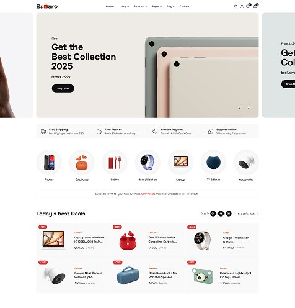This screenshot has height=308, width=295.
Task: View wishlist via heart icon
Action: 248,6
